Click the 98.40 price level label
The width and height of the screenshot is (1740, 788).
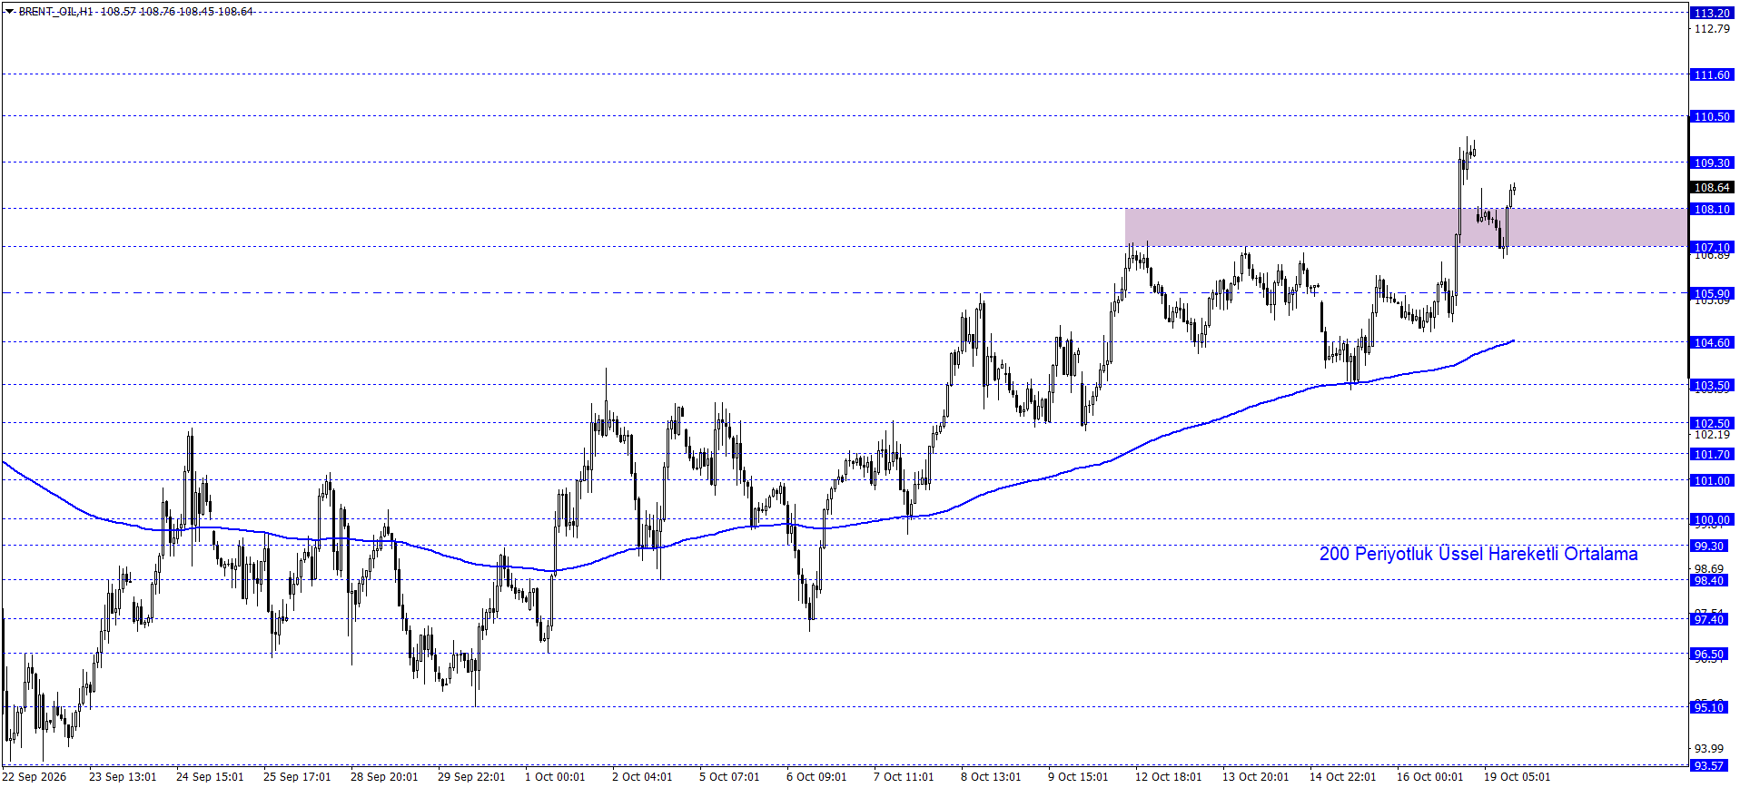pyautogui.click(x=1711, y=580)
